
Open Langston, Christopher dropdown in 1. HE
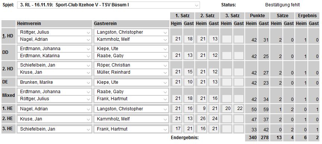[131, 109]
